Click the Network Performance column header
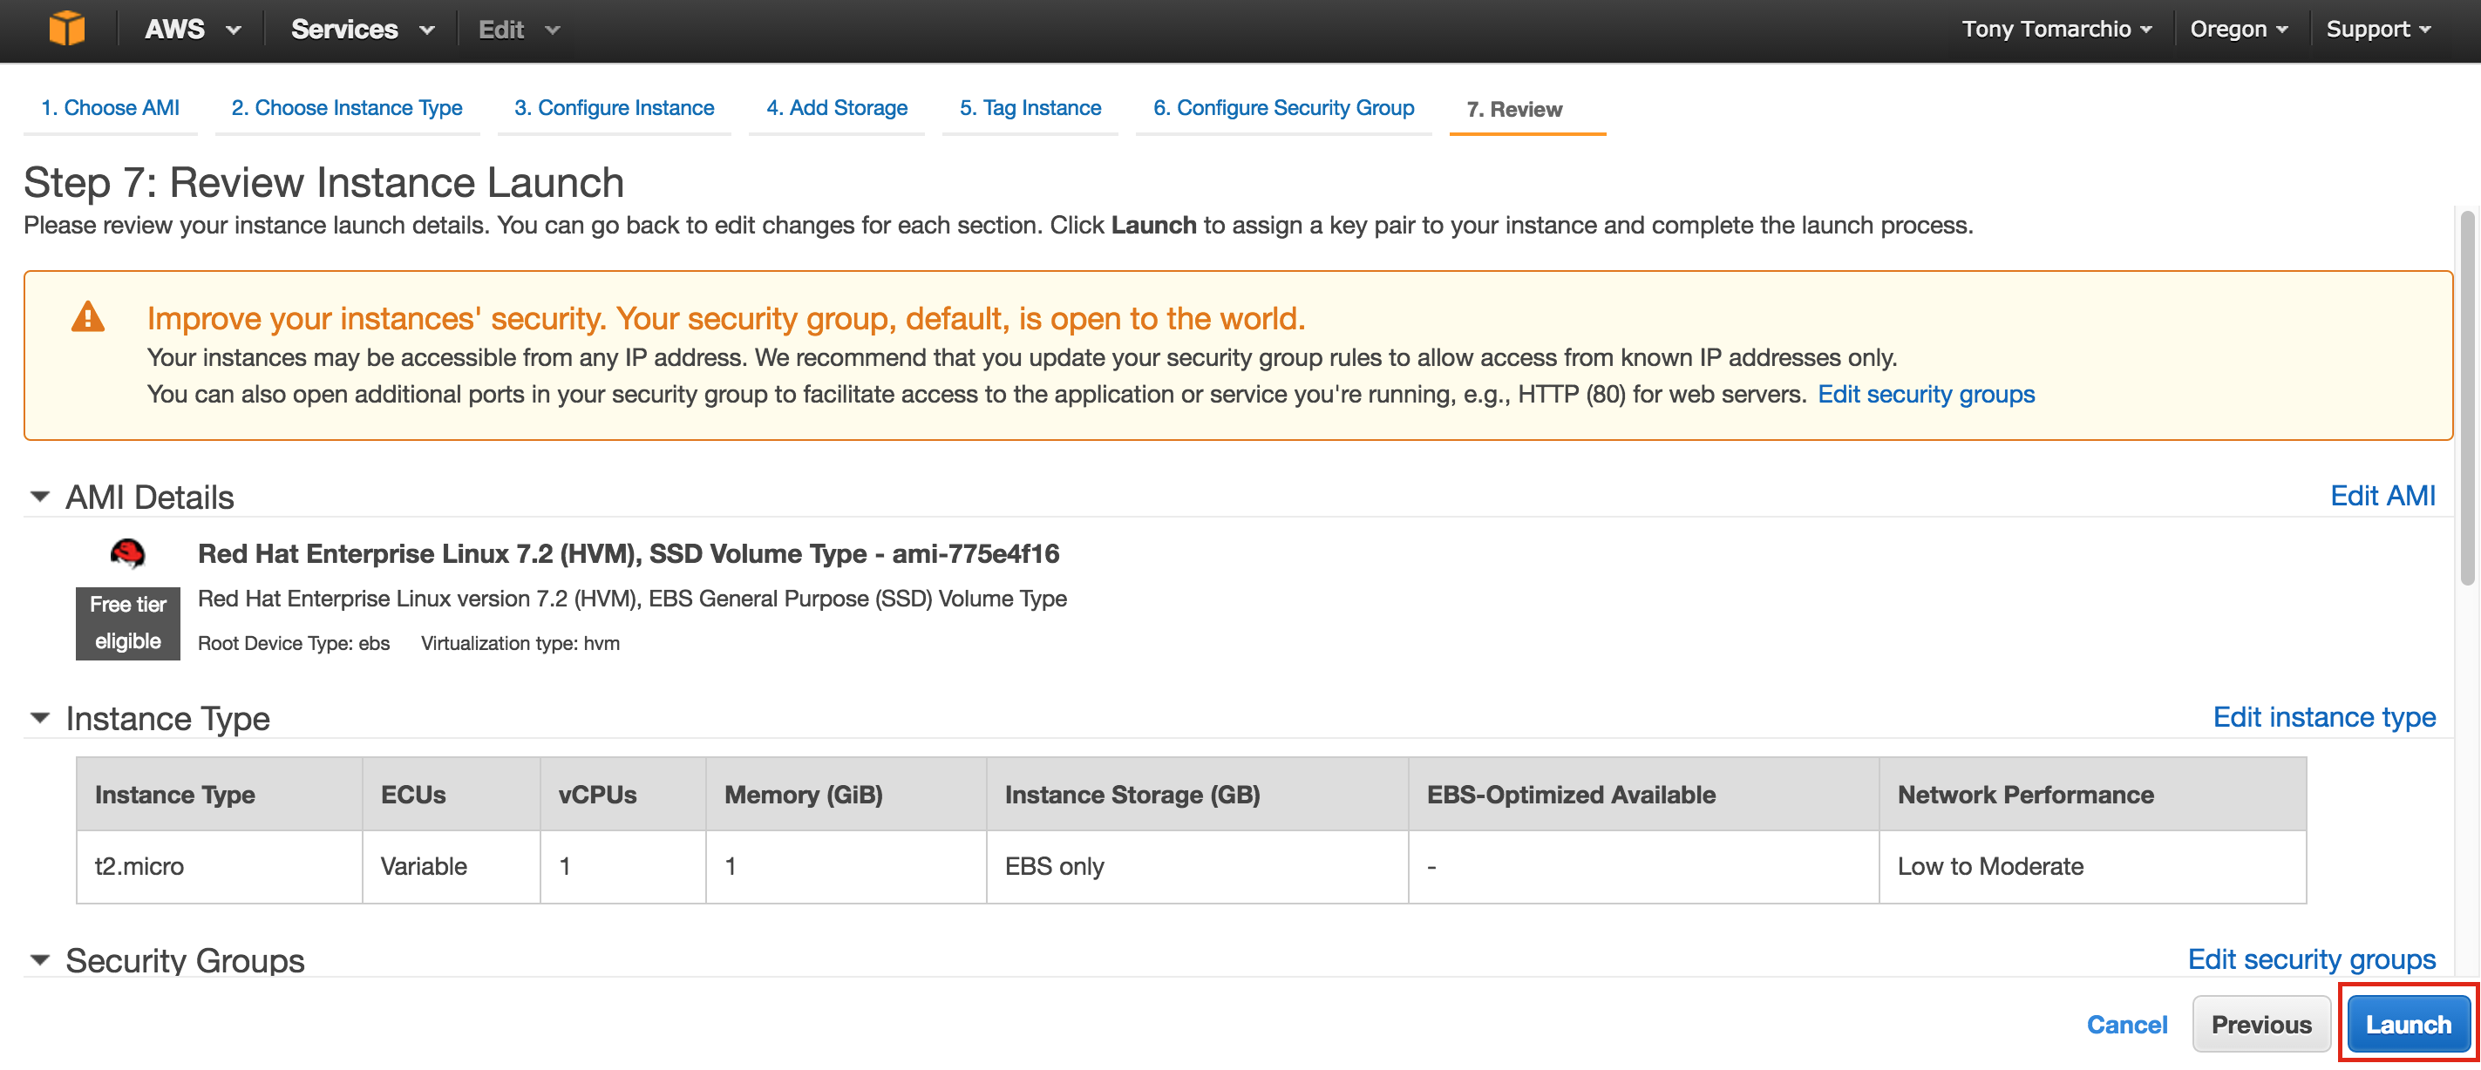2481x1070 pixels. point(2092,795)
